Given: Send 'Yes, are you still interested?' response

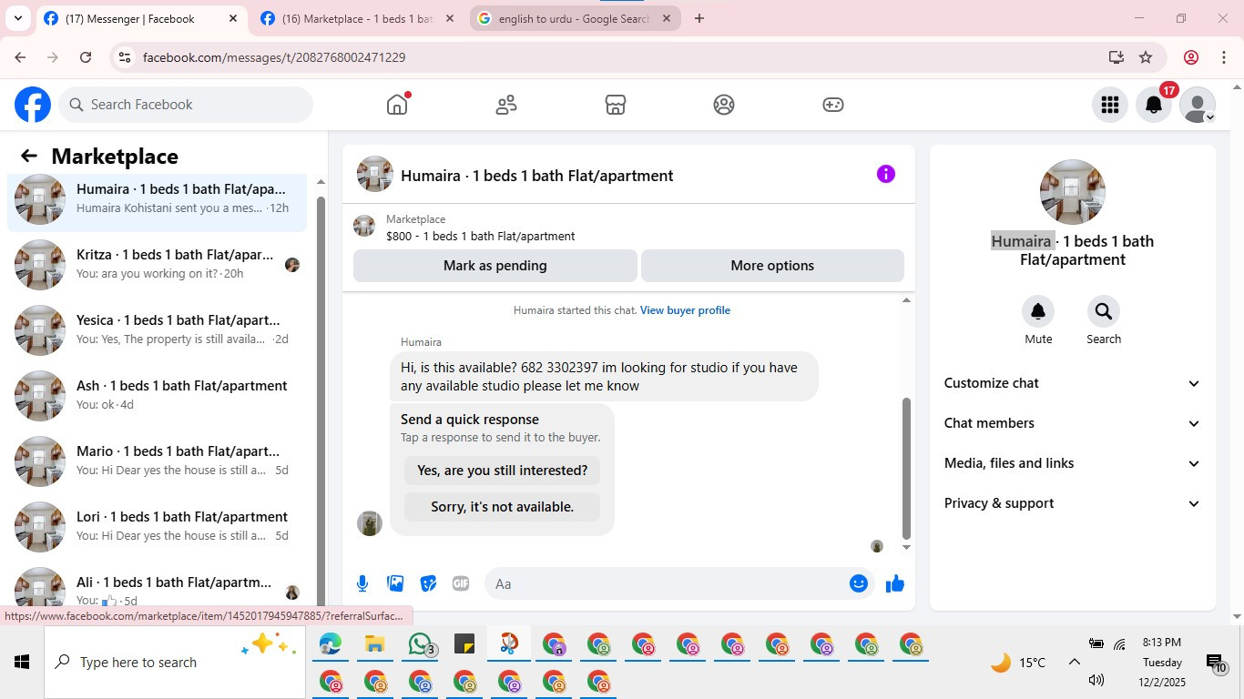Looking at the screenshot, I should click(503, 471).
